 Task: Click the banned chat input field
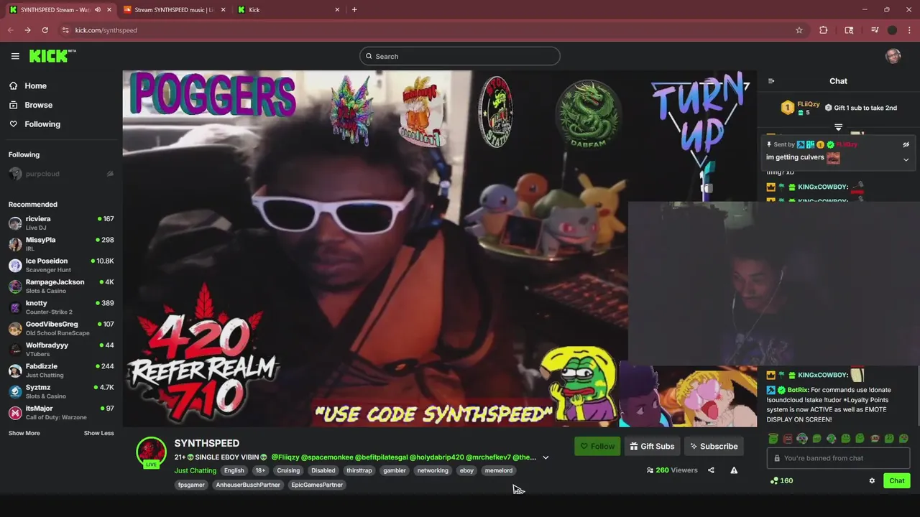point(838,458)
